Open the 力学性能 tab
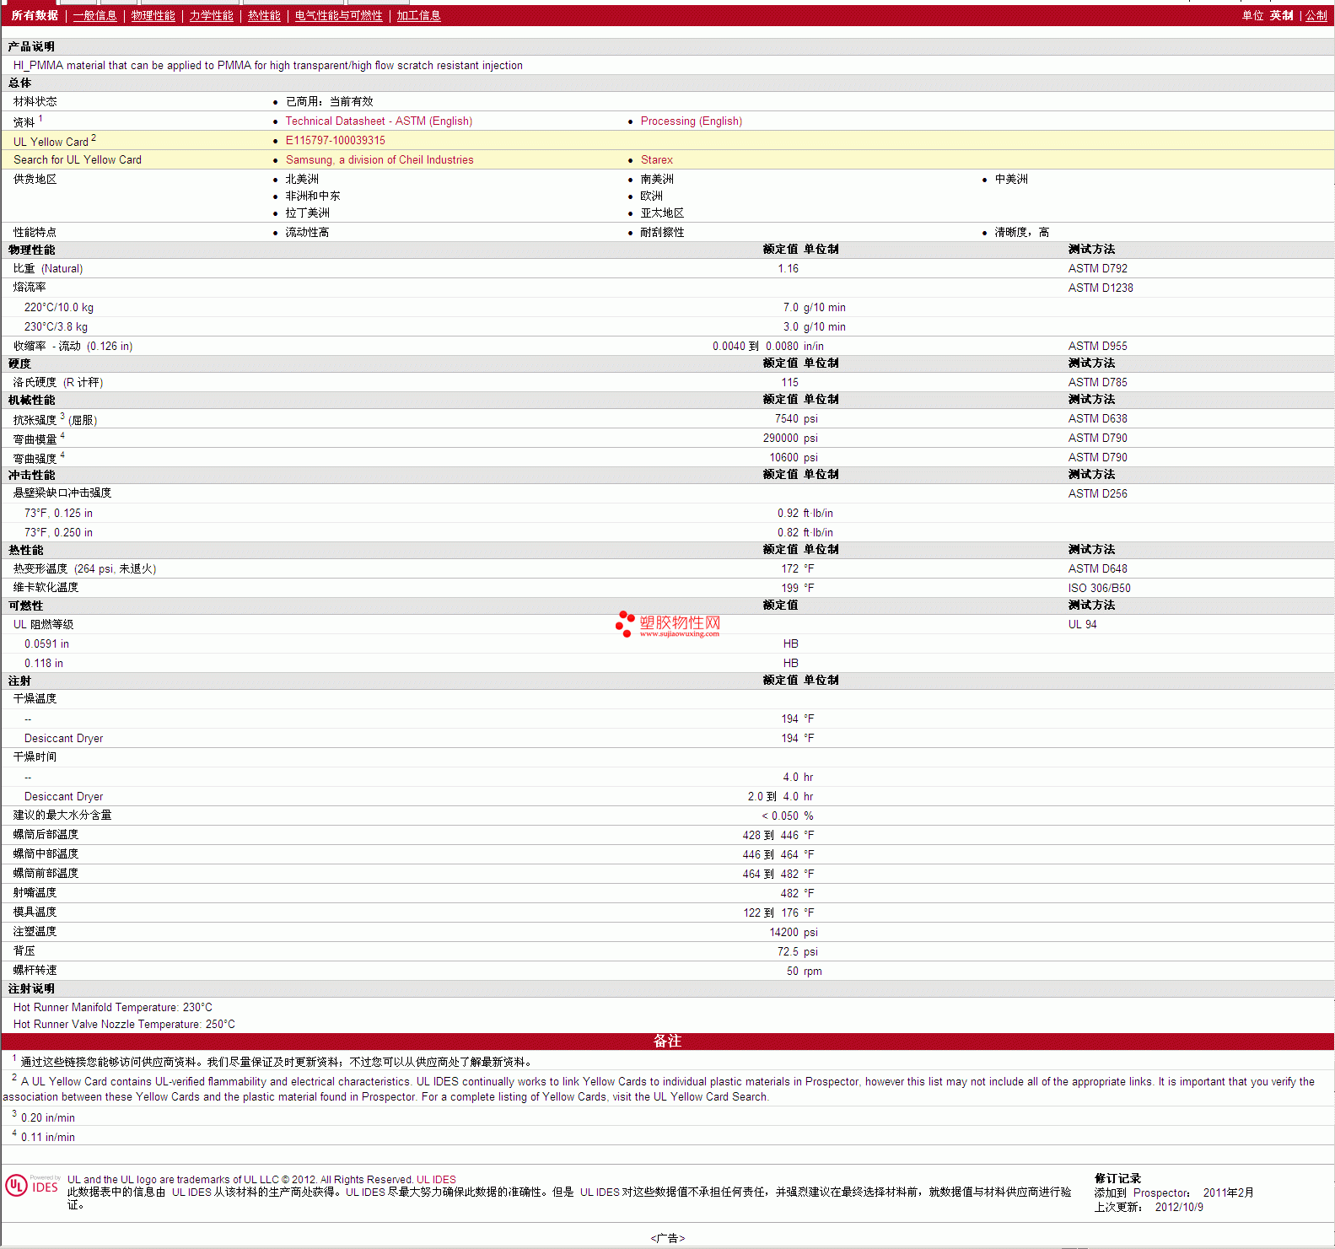This screenshot has width=1335, height=1249. pos(211,15)
